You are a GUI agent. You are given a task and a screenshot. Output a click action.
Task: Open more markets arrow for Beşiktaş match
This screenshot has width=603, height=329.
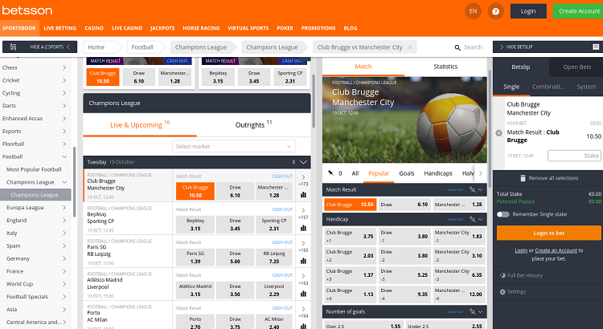303,210
